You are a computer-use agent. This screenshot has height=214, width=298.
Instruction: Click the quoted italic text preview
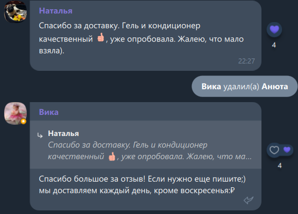(x=150, y=151)
